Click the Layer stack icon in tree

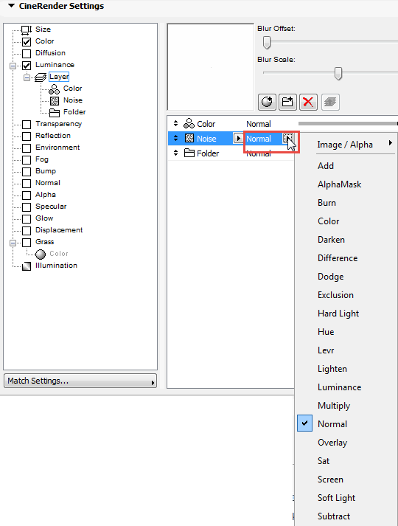(41, 77)
